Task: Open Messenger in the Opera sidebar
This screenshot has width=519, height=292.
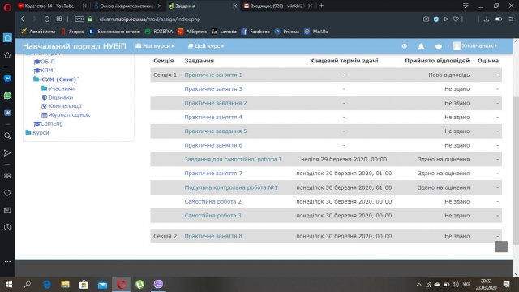Action: point(7,79)
